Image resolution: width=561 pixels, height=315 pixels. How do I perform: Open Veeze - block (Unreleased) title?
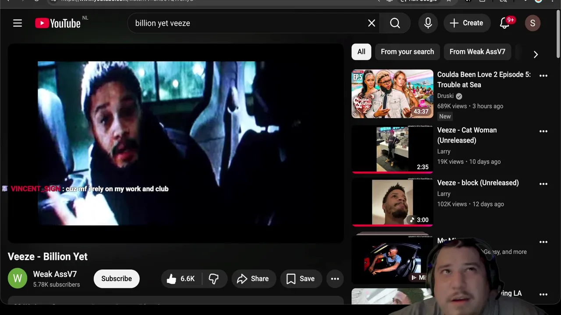[478, 183]
